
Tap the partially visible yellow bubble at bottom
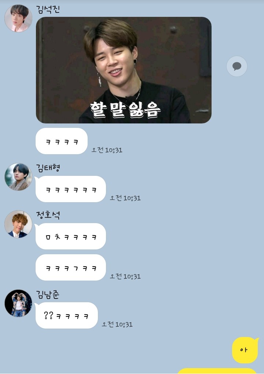[x=217, y=371]
